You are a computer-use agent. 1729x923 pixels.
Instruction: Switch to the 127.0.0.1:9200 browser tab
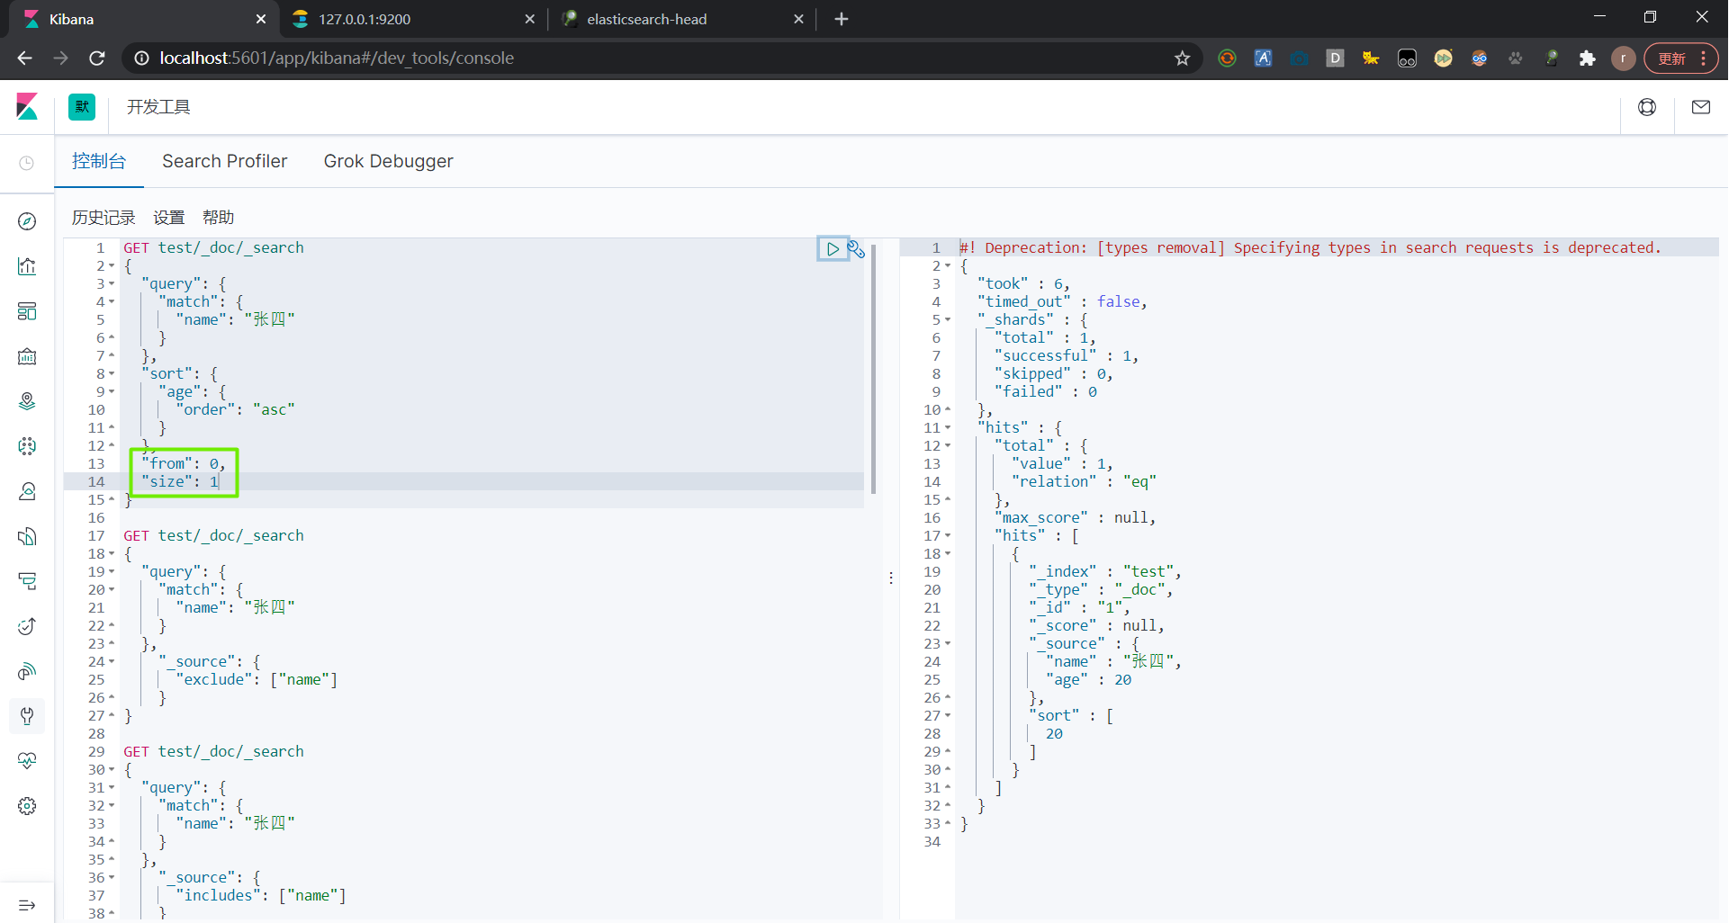click(414, 19)
